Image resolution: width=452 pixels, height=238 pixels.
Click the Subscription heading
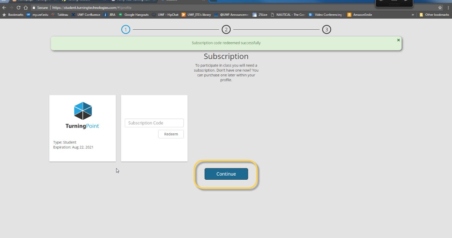(x=226, y=56)
